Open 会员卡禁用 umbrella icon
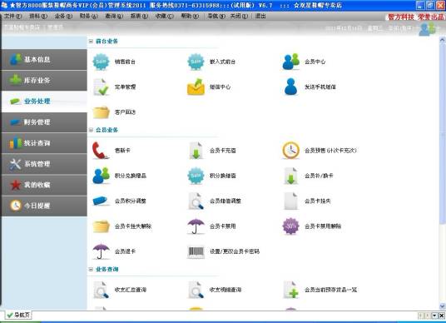Image resolution: width=446 pixels, height=323 pixels. (x=196, y=226)
